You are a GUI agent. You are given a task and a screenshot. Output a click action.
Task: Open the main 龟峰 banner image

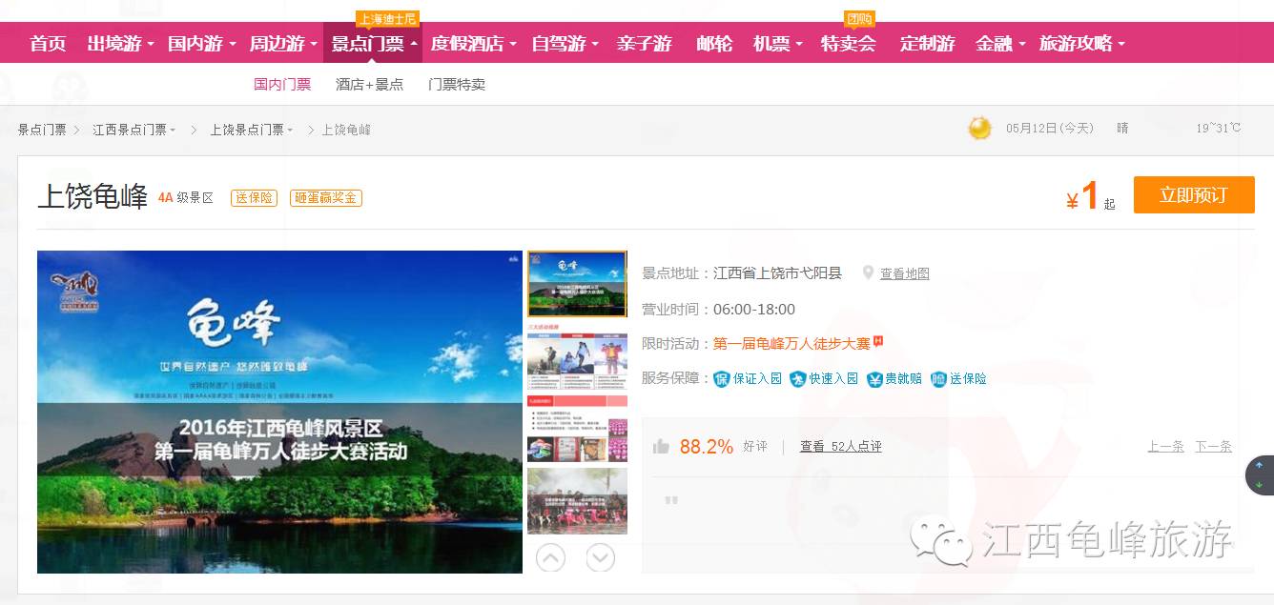click(x=279, y=412)
